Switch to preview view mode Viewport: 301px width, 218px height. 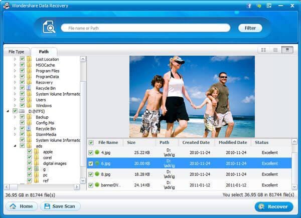point(287,50)
